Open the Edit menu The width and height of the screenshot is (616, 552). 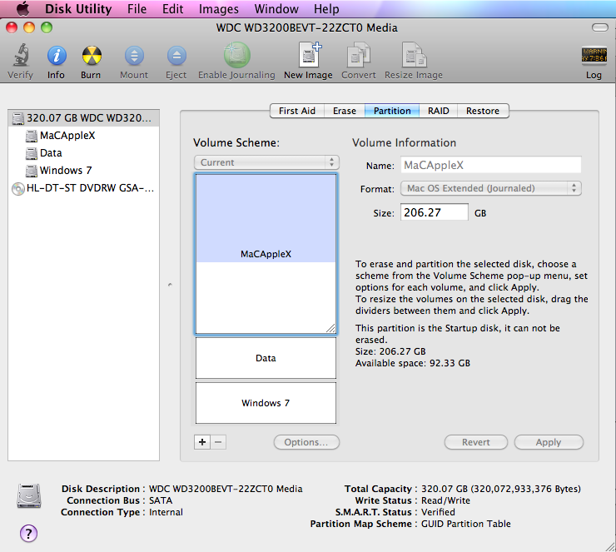pos(173,8)
